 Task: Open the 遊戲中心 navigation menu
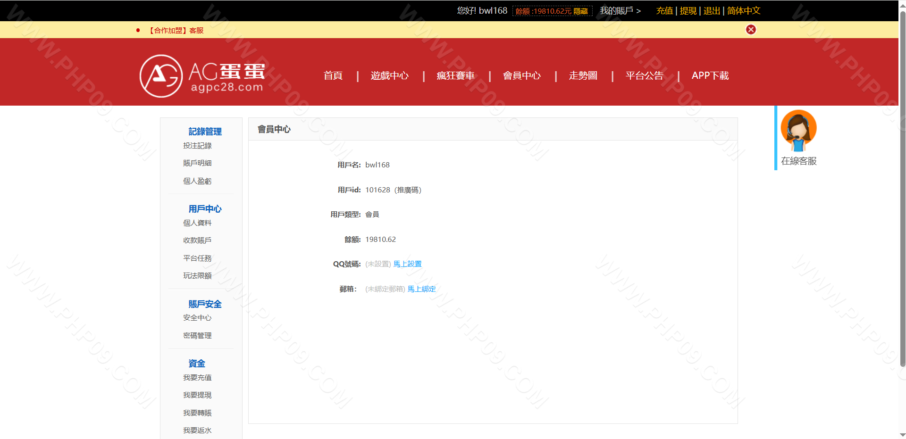coord(389,75)
